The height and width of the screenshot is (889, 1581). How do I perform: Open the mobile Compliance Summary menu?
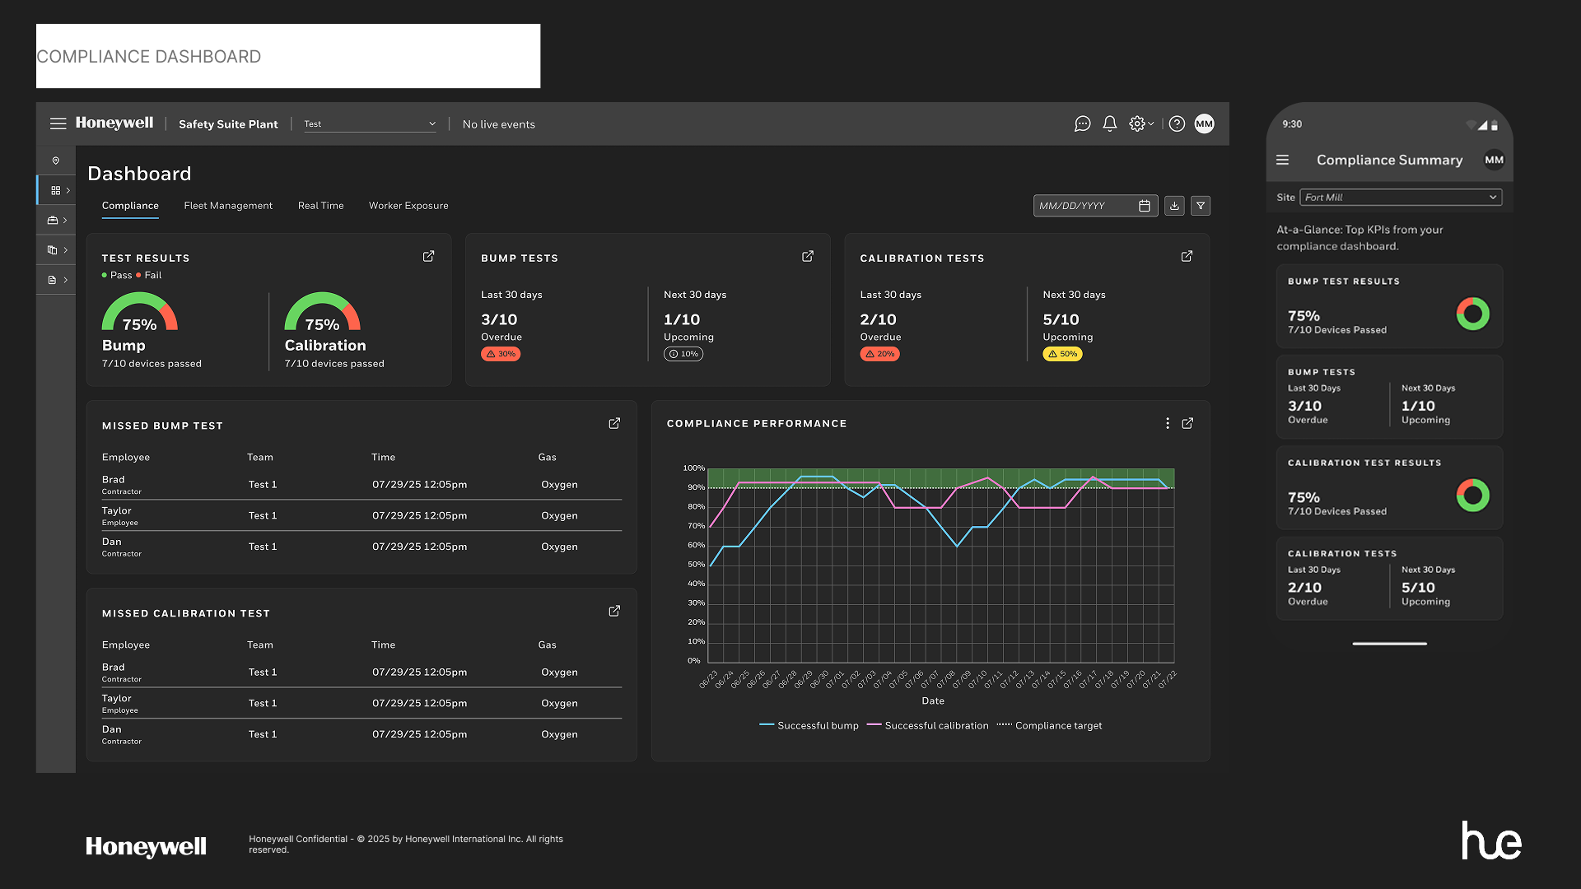(1282, 160)
